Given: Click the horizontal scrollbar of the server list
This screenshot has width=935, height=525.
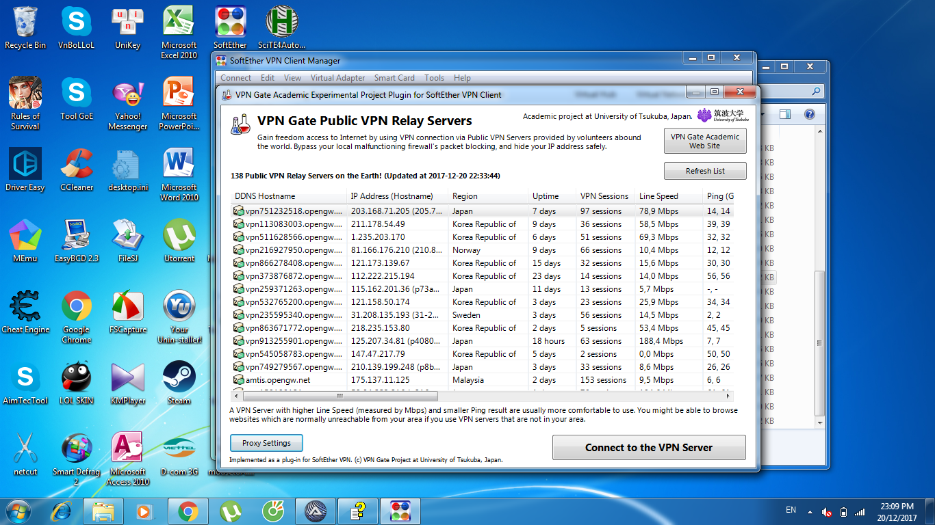Looking at the screenshot, I should tap(483, 396).
